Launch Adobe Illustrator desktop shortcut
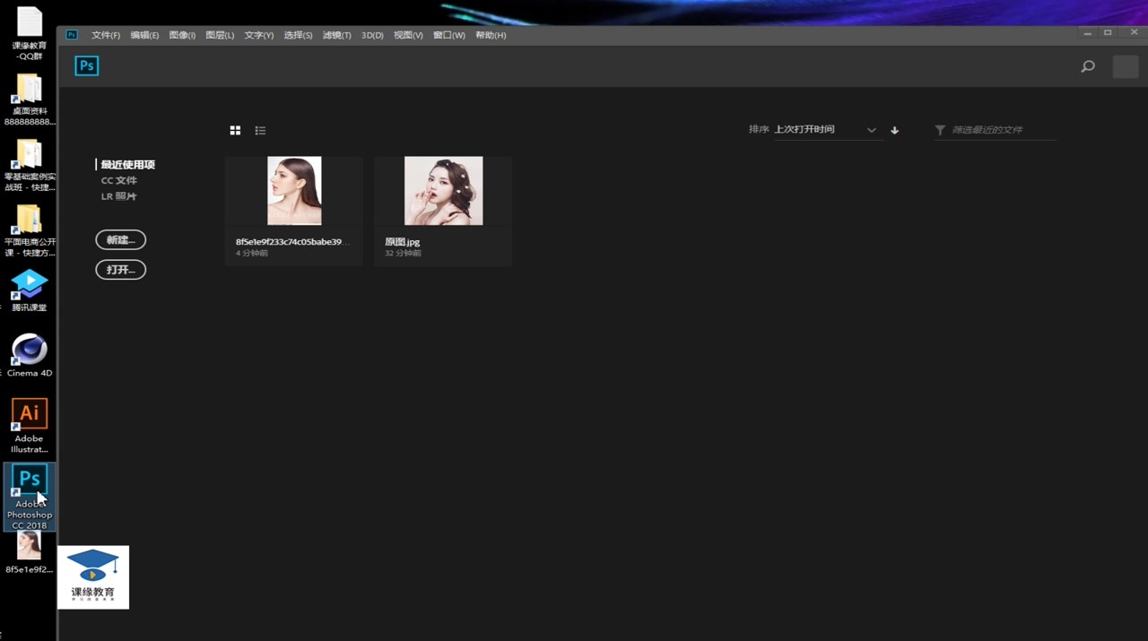Viewport: 1148px width, 641px height. 29,426
